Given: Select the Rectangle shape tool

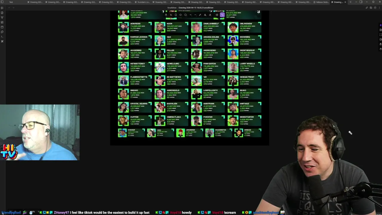Looking at the screenshot, I should click(x=176, y=15).
